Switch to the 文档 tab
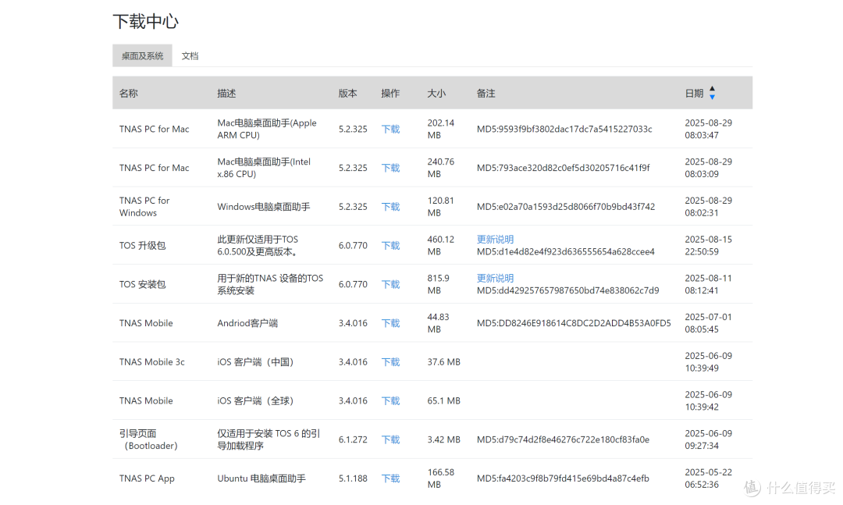The height and width of the screenshot is (505, 843). pos(190,56)
